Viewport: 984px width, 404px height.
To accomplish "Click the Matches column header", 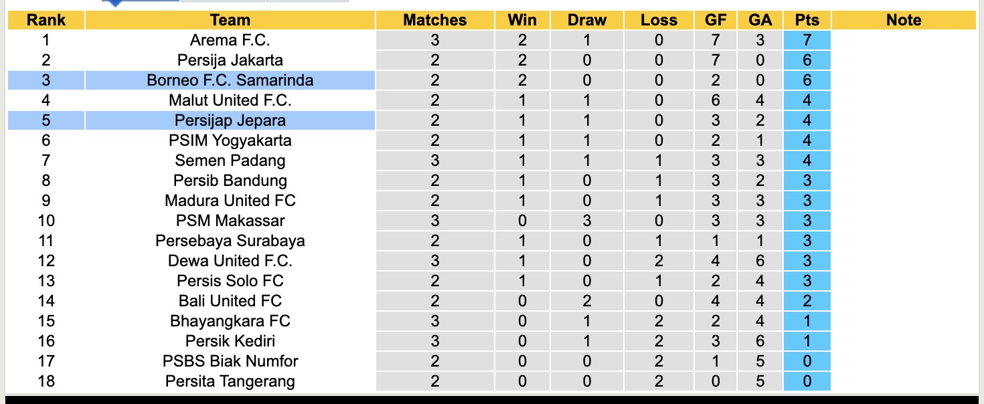I will (435, 20).
